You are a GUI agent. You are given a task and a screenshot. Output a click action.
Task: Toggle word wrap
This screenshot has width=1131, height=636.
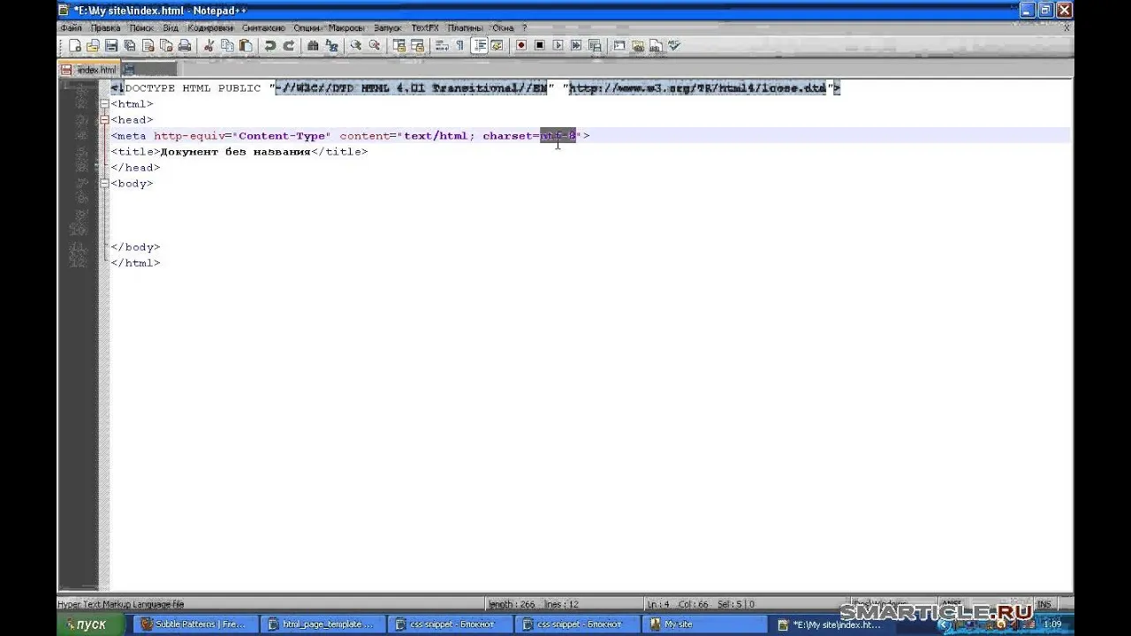point(441,46)
